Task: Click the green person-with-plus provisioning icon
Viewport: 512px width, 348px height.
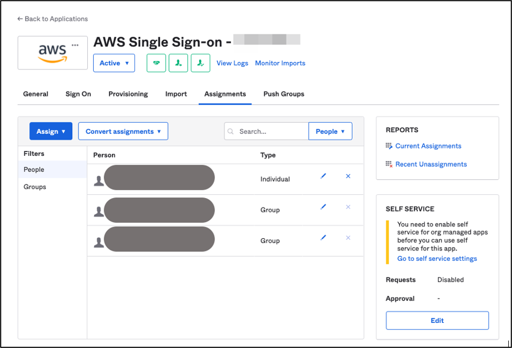Action: tap(178, 63)
